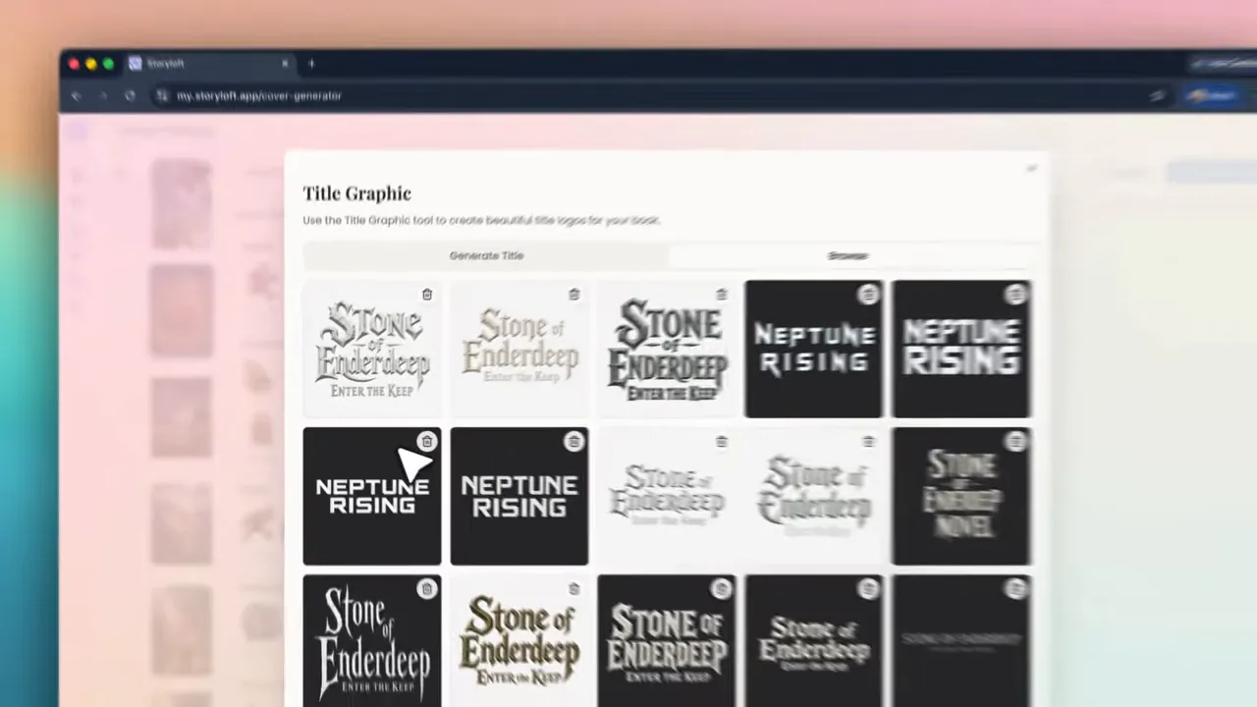Select the tall white gothic Stone of Enderdeep thumbnail

click(372, 640)
